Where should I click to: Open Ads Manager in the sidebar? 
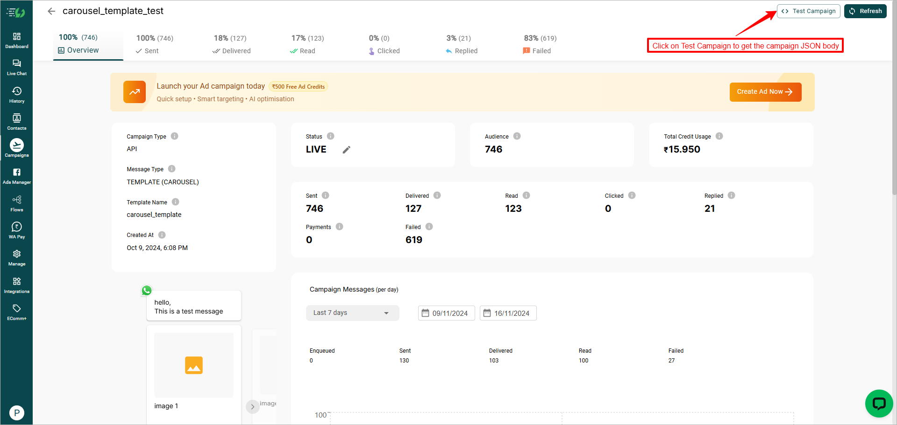(x=17, y=176)
